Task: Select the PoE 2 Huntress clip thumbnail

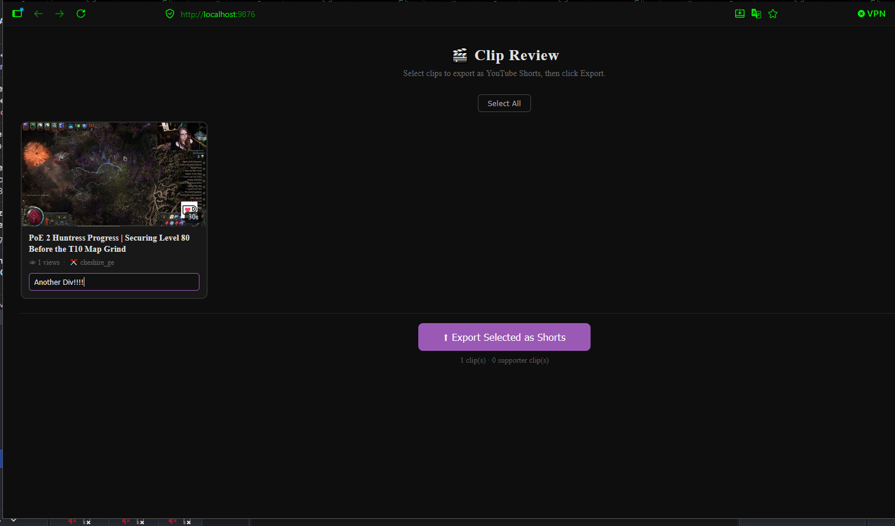Action: coord(114,175)
